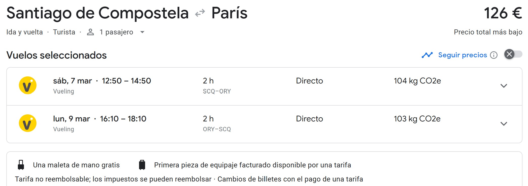The height and width of the screenshot is (186, 528).
Task: Expand the sáb, 7 mar flight details
Action: 504,86
